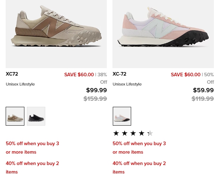Open the pink XC-72 sneaker product image
This screenshot has height=176, width=216.
(163, 34)
